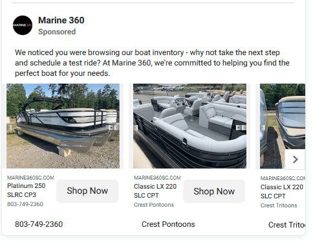This screenshot has width=313, height=245.
Task: Click the Crest Tritoons card description
Action: 279,205
